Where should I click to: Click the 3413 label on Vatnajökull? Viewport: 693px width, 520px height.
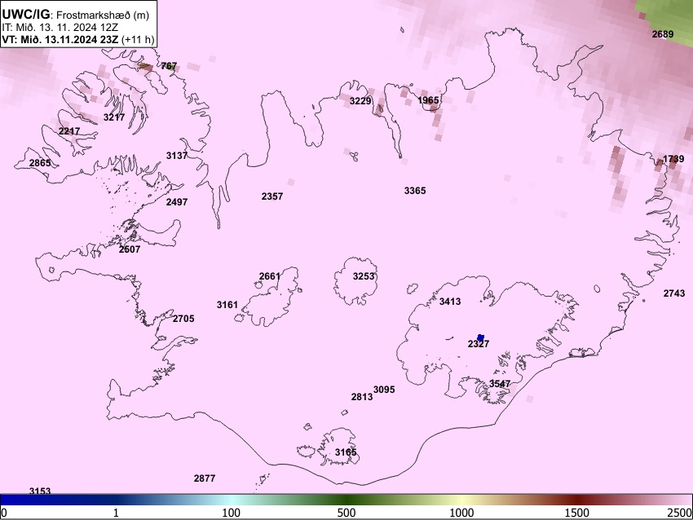(450, 302)
